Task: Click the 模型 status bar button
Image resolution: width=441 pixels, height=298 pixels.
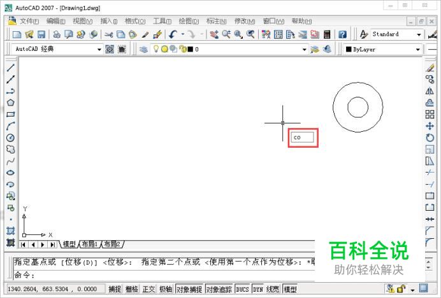Action: 290,289
